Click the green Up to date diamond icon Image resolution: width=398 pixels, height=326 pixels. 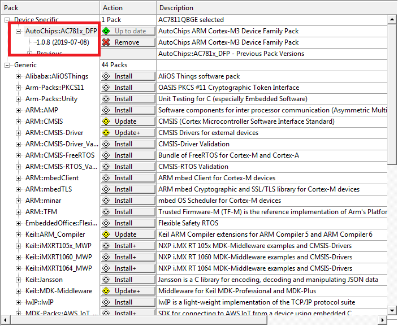(106, 31)
